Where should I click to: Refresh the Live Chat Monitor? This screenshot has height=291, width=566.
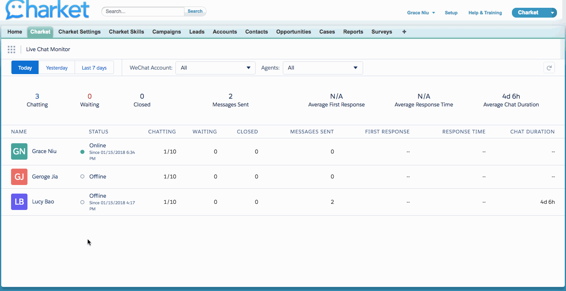pyautogui.click(x=549, y=68)
